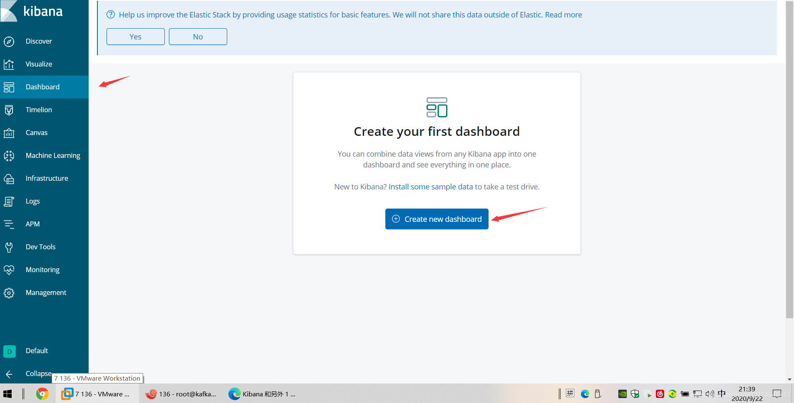Viewport: 794px width, 403px height.
Task: Click the Default space avatar D
Action: pos(10,351)
